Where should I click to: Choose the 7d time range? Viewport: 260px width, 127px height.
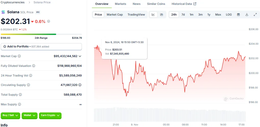pos(183,15)
